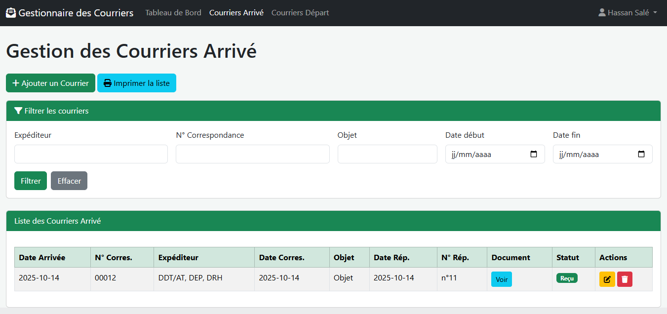Focus the N° Correspondance filter field

(x=253, y=154)
